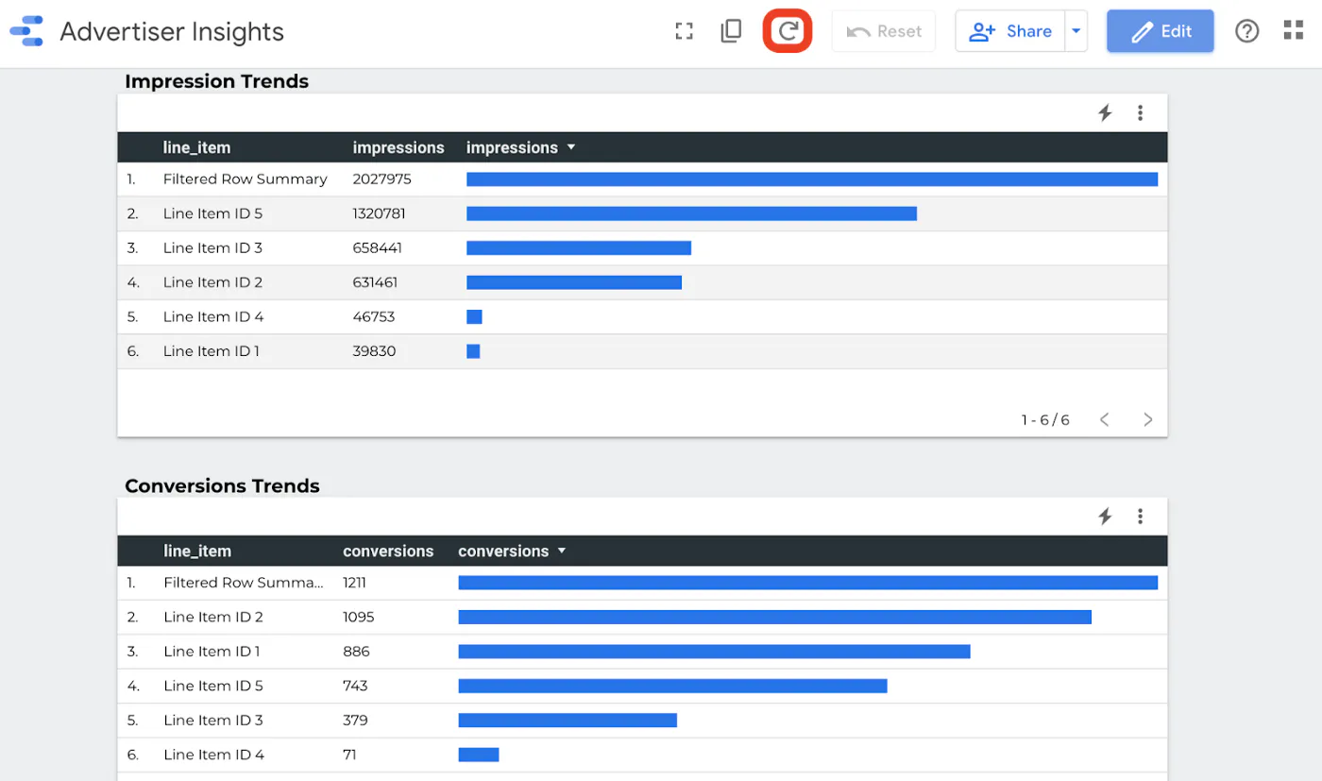Click the next page arrow in Impression Trends pagination

[x=1147, y=419]
